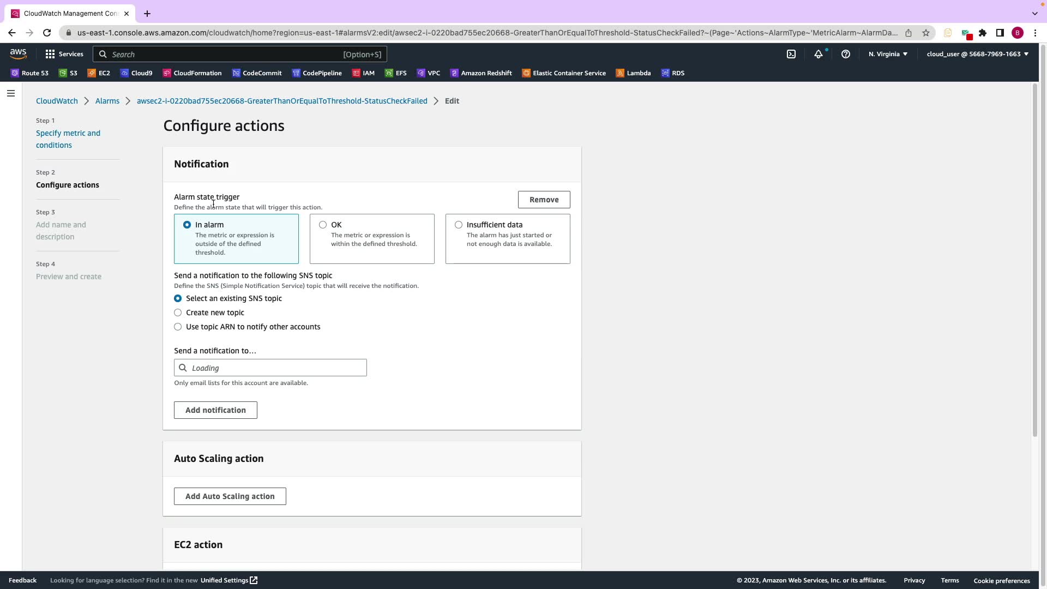Click the Alarms breadcrumb link
This screenshot has width=1047, height=589.
107,101
